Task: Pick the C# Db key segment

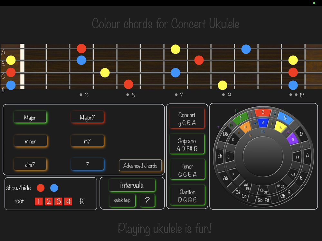Action: point(241,194)
